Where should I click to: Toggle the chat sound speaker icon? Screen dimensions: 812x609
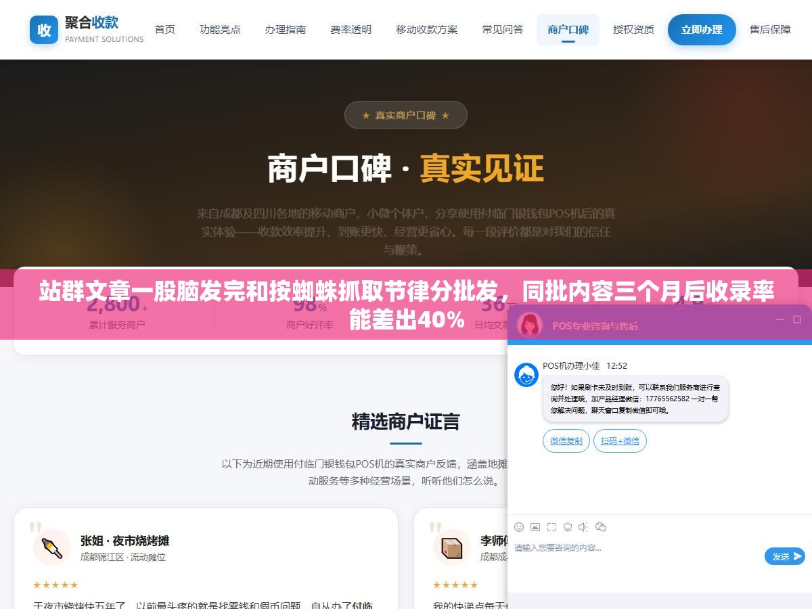pyautogui.click(x=584, y=527)
